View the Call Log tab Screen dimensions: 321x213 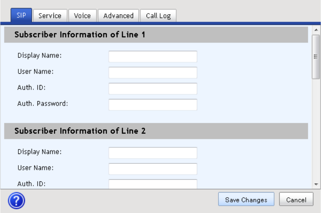(158, 16)
